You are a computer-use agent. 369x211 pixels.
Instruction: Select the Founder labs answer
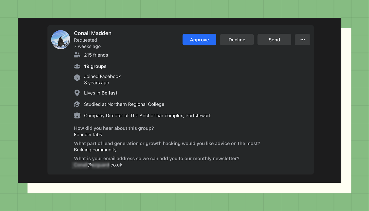click(x=88, y=135)
